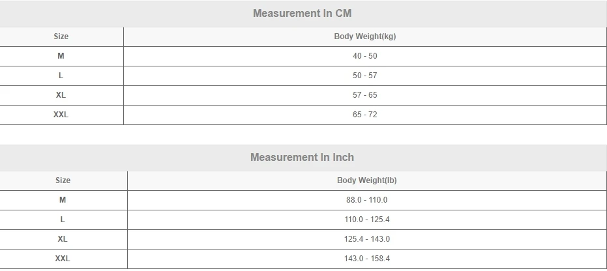The height and width of the screenshot is (271, 607).
Task: Click size L in the CM table
Action: [61, 76]
